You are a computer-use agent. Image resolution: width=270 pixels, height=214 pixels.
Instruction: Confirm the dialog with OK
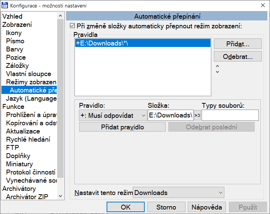click(x=125, y=207)
